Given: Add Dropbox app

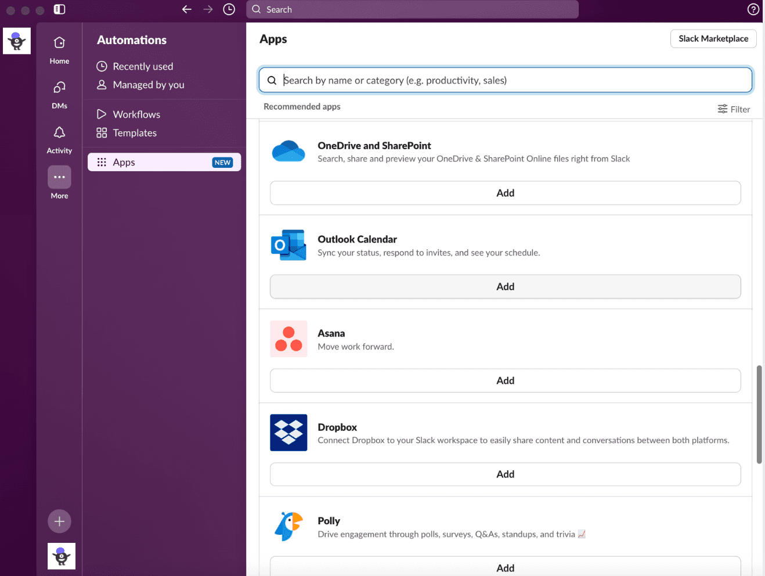Looking at the screenshot, I should [505, 474].
